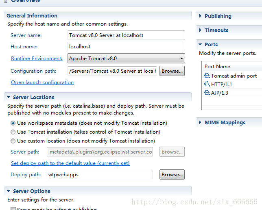The height and width of the screenshot is (210, 262).
Task: Open the Runtime Environment dropdown
Action: click(x=126, y=58)
